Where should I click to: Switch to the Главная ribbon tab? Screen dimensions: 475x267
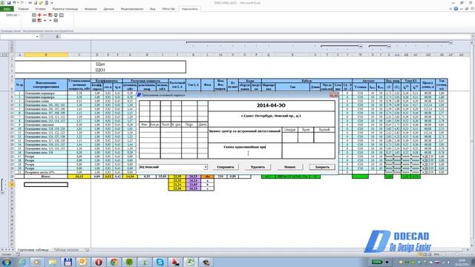pyautogui.click(x=23, y=9)
